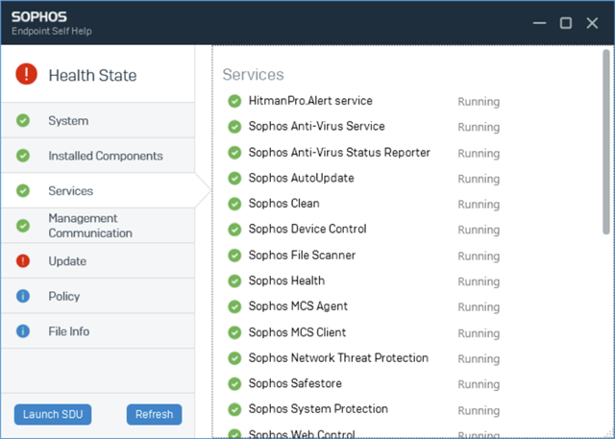Select the Update section
Screen dimensions: 615x439
tap(98, 260)
